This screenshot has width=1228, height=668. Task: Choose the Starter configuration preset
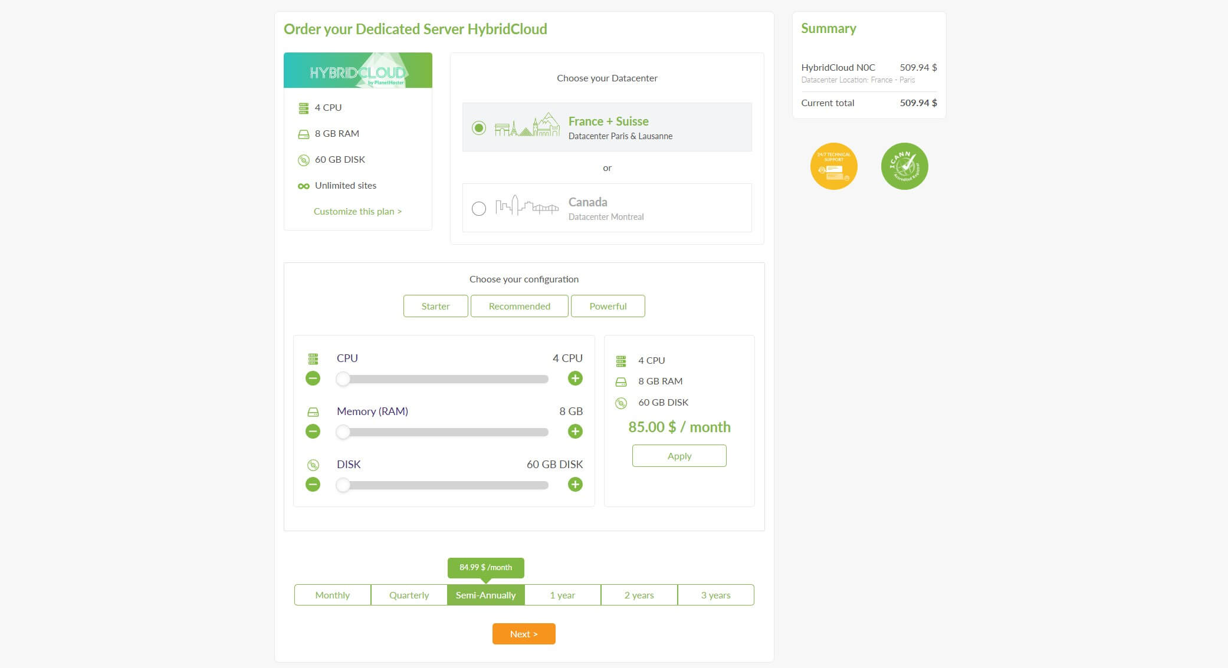[435, 306]
